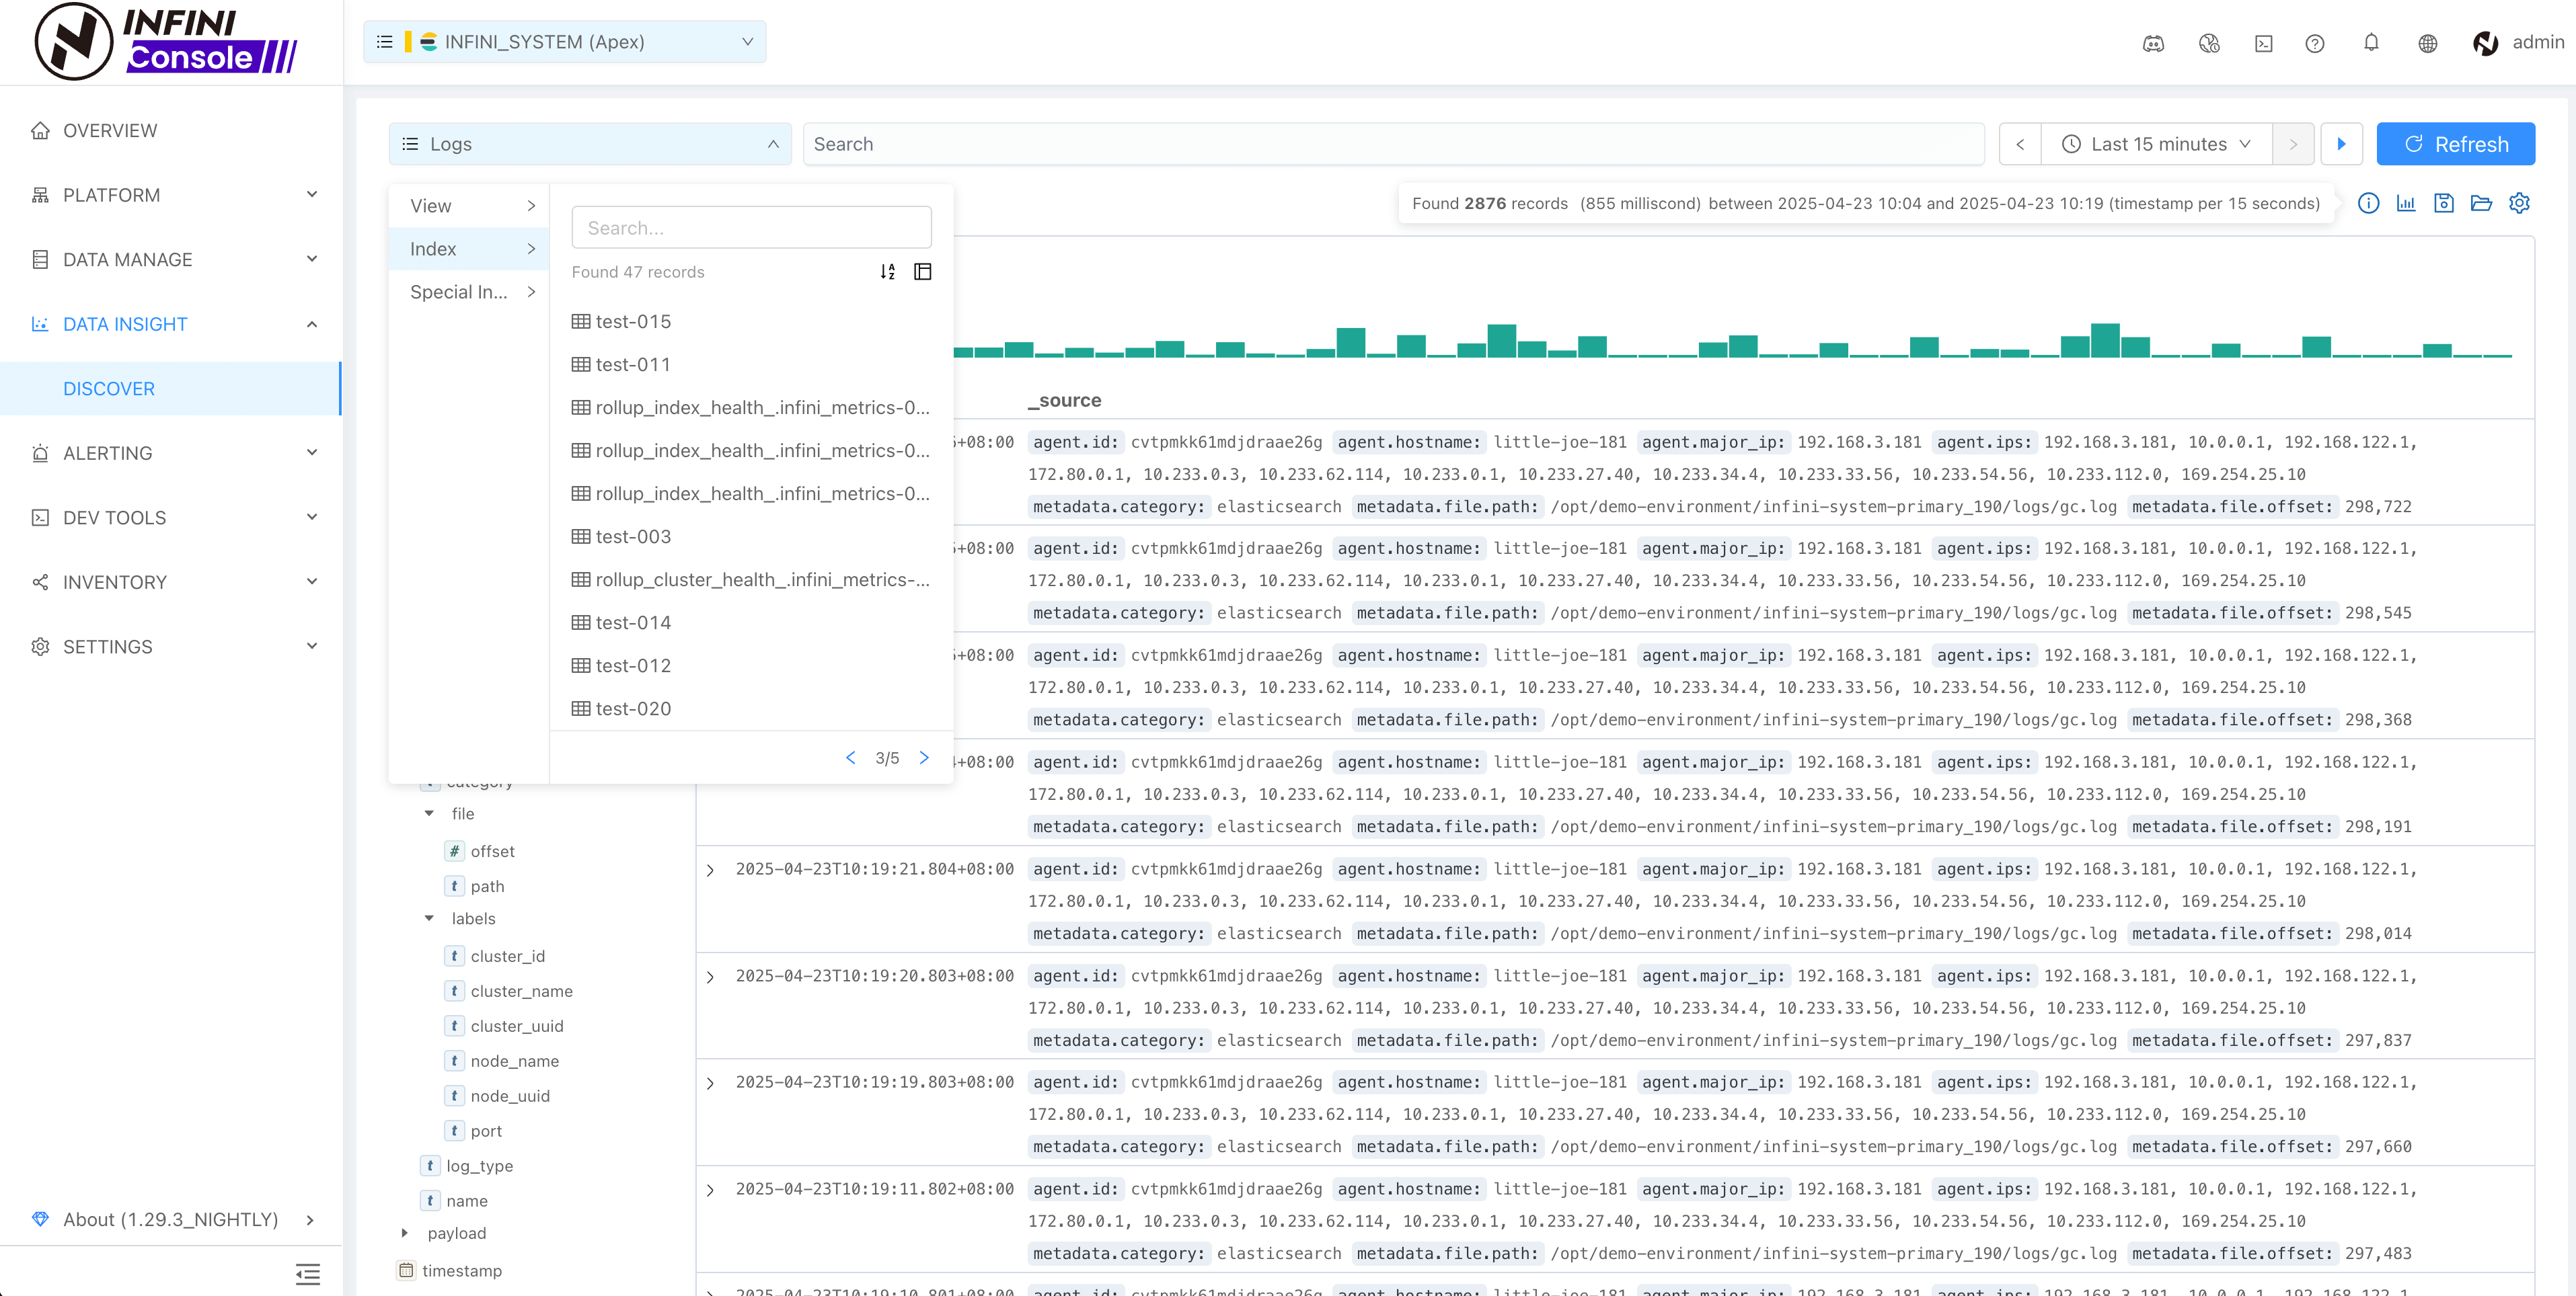2576x1296 pixels.
Task: Open the histogram chart icon in toolbar
Action: [x=2406, y=204]
